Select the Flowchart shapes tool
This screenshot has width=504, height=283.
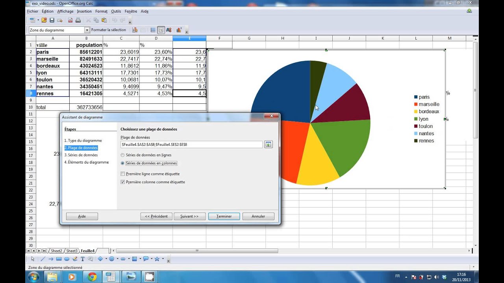pyautogui.click(x=134, y=259)
